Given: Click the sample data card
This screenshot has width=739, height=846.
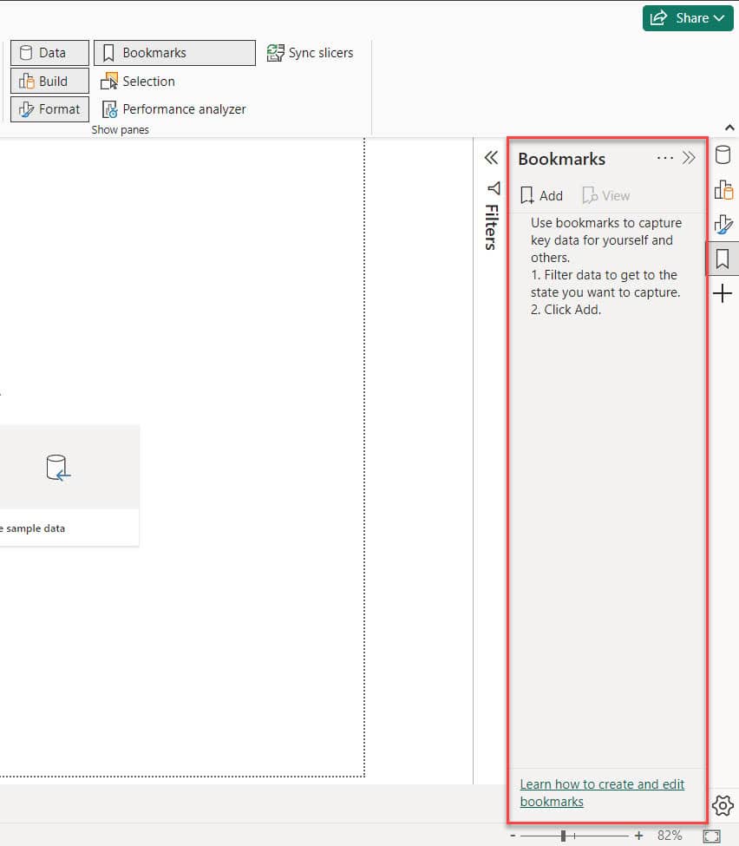Looking at the screenshot, I should click(69, 485).
